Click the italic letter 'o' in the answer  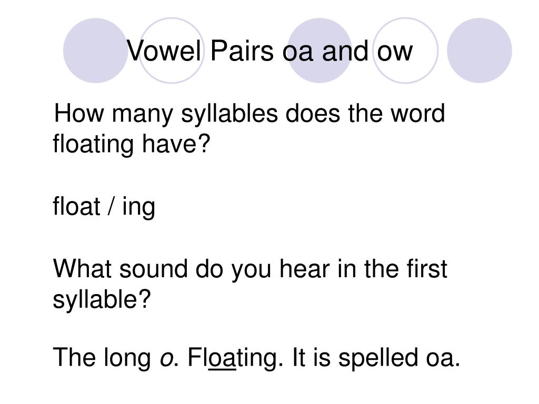point(166,360)
